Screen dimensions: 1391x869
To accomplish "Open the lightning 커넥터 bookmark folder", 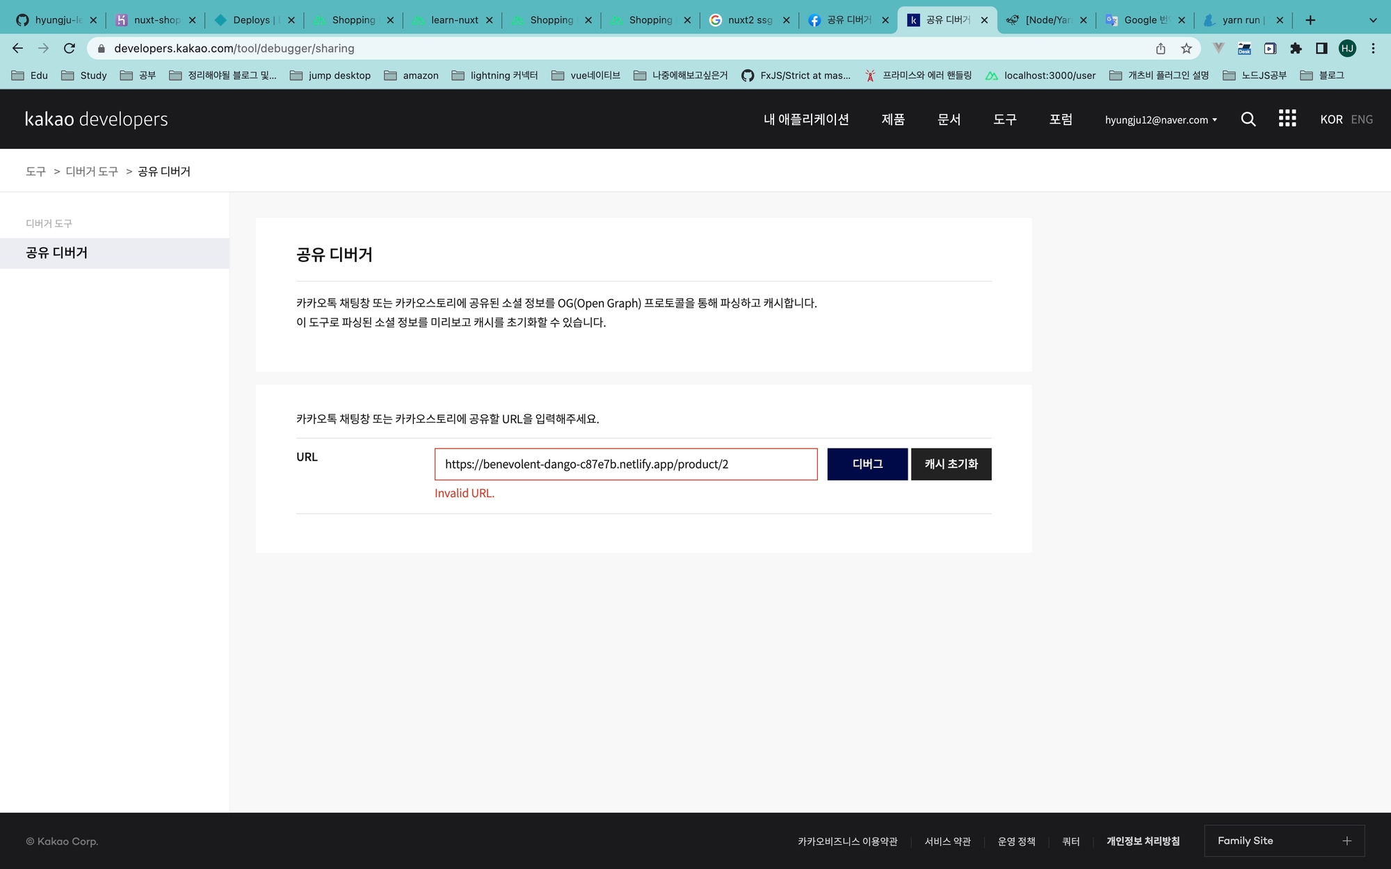I will tap(495, 75).
